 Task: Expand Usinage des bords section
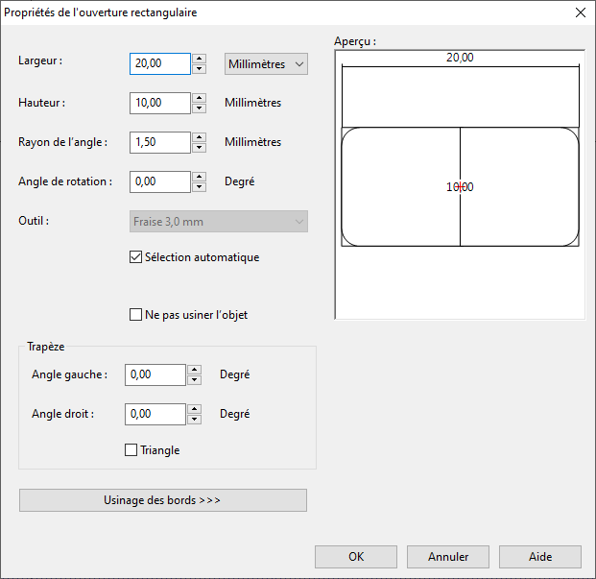pos(163,500)
